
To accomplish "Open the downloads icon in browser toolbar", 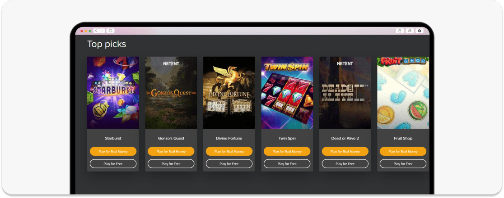I will pos(420,31).
